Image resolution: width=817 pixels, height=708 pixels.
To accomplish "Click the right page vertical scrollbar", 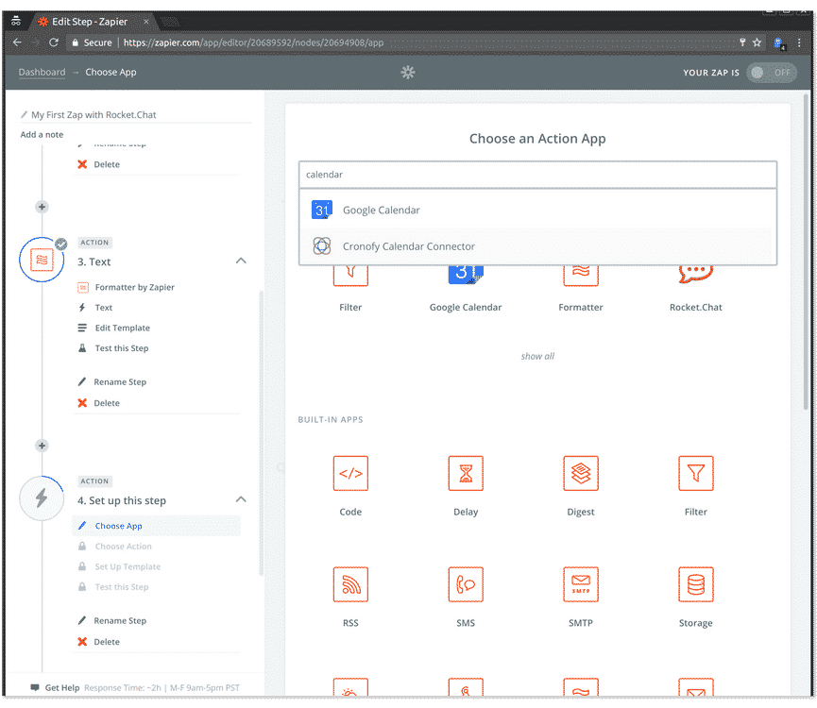I will coord(806,250).
